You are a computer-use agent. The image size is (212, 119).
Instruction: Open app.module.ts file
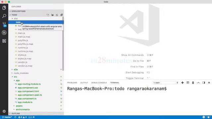point(25,102)
